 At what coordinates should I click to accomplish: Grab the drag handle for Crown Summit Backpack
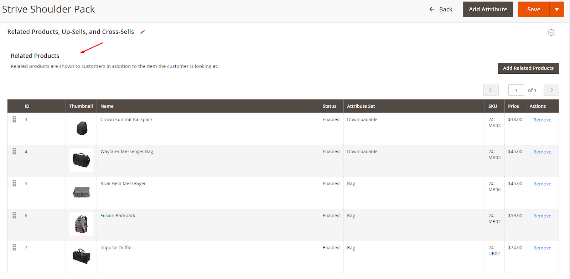[14, 119]
